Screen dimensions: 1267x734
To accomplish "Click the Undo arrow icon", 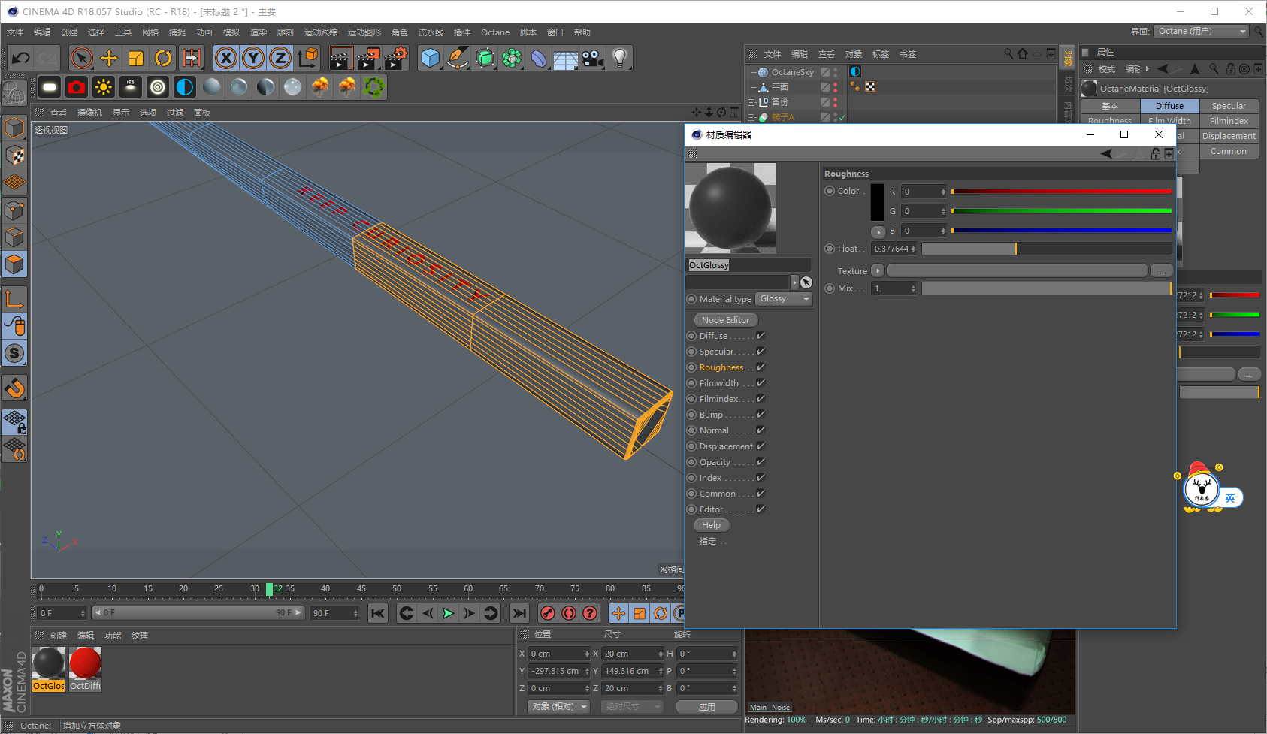I will click(x=21, y=58).
